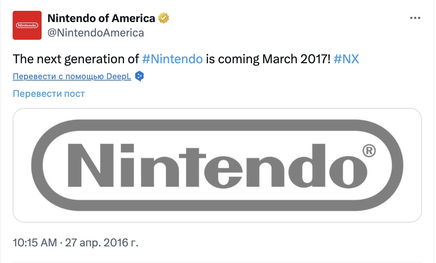This screenshot has width=436, height=263.
Task: Click the date "27 апр. 2016 г."
Action: tap(102, 242)
